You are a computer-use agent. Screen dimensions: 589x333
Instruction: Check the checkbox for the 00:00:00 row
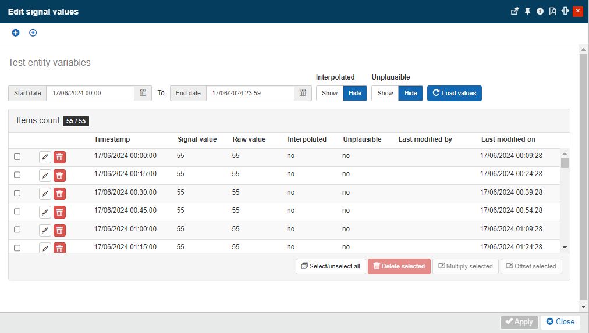(17, 156)
